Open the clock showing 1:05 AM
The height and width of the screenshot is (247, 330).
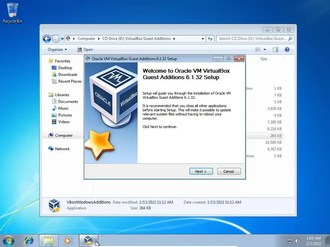[314, 241]
